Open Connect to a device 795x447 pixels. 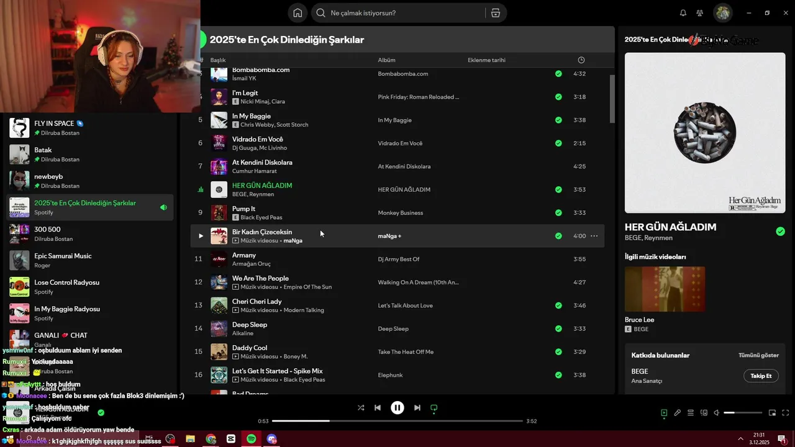pyautogui.click(x=704, y=413)
